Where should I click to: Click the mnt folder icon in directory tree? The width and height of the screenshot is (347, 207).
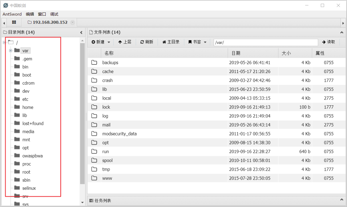coord(17,139)
